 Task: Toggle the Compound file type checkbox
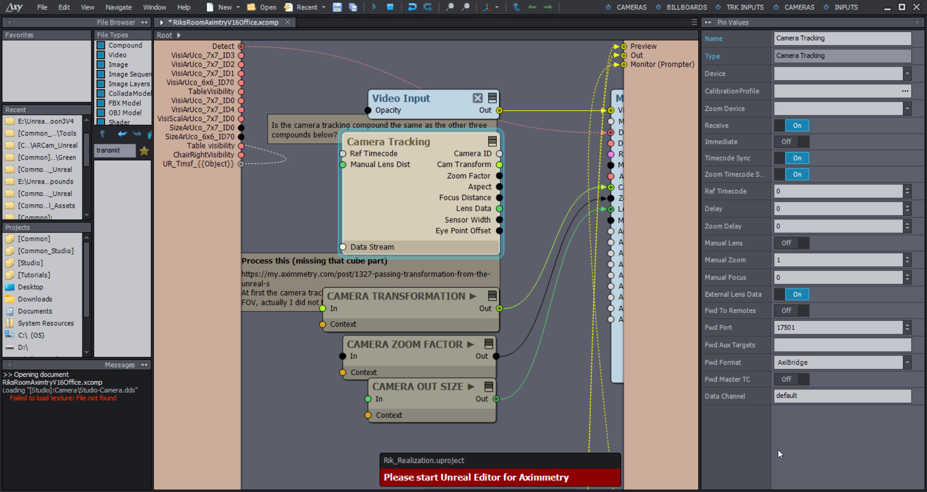(101, 45)
